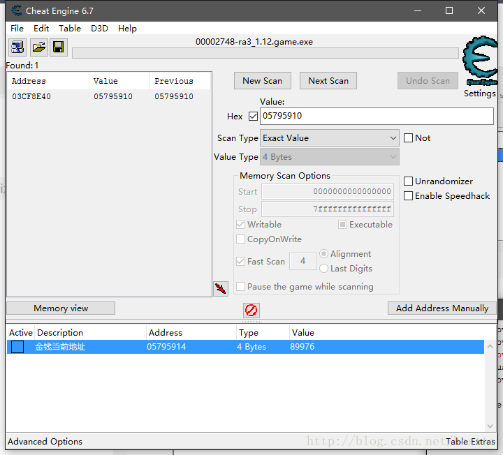Click the 金钱当前地址 description
The width and height of the screenshot is (503, 455).
tap(60, 347)
